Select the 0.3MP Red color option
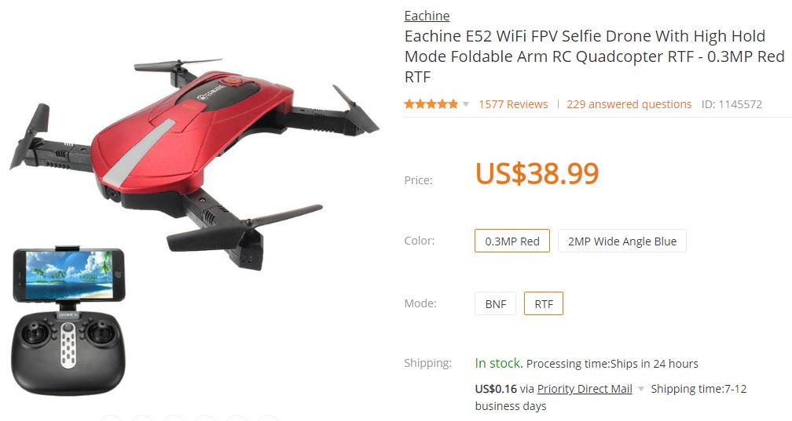792x421 pixels. (512, 241)
